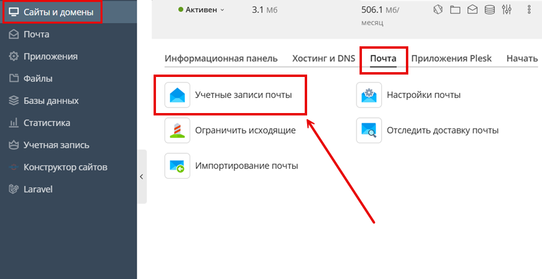Viewport: 542px width, 279px height.
Task: Switch to the Информационная панель tab
Action: pos(221,58)
